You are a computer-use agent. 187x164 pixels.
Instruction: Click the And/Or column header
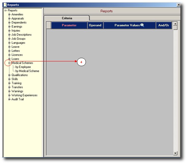coord(164,26)
